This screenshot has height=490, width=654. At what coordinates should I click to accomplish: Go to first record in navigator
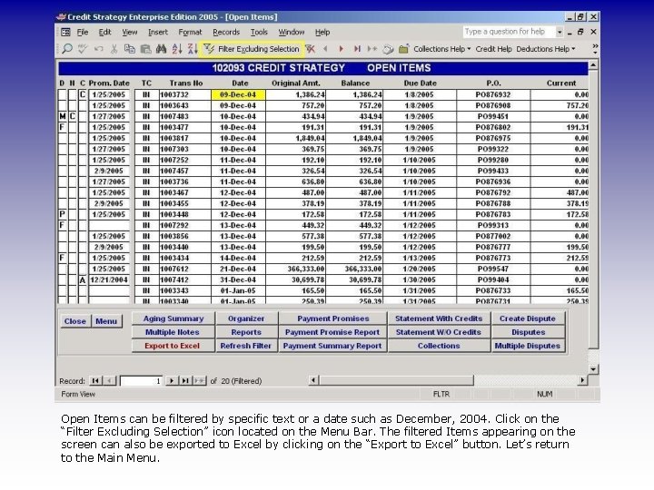[x=95, y=380]
